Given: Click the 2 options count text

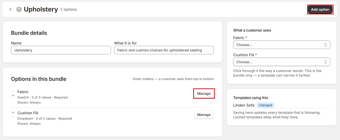Looking at the screenshot, I should pos(69,9).
